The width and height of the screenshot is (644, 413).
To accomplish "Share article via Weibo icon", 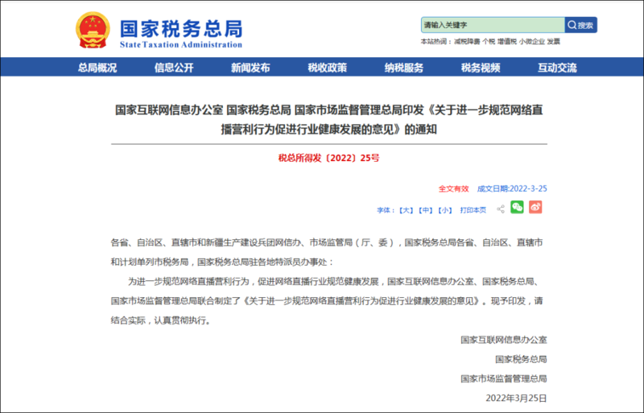I will (535, 207).
